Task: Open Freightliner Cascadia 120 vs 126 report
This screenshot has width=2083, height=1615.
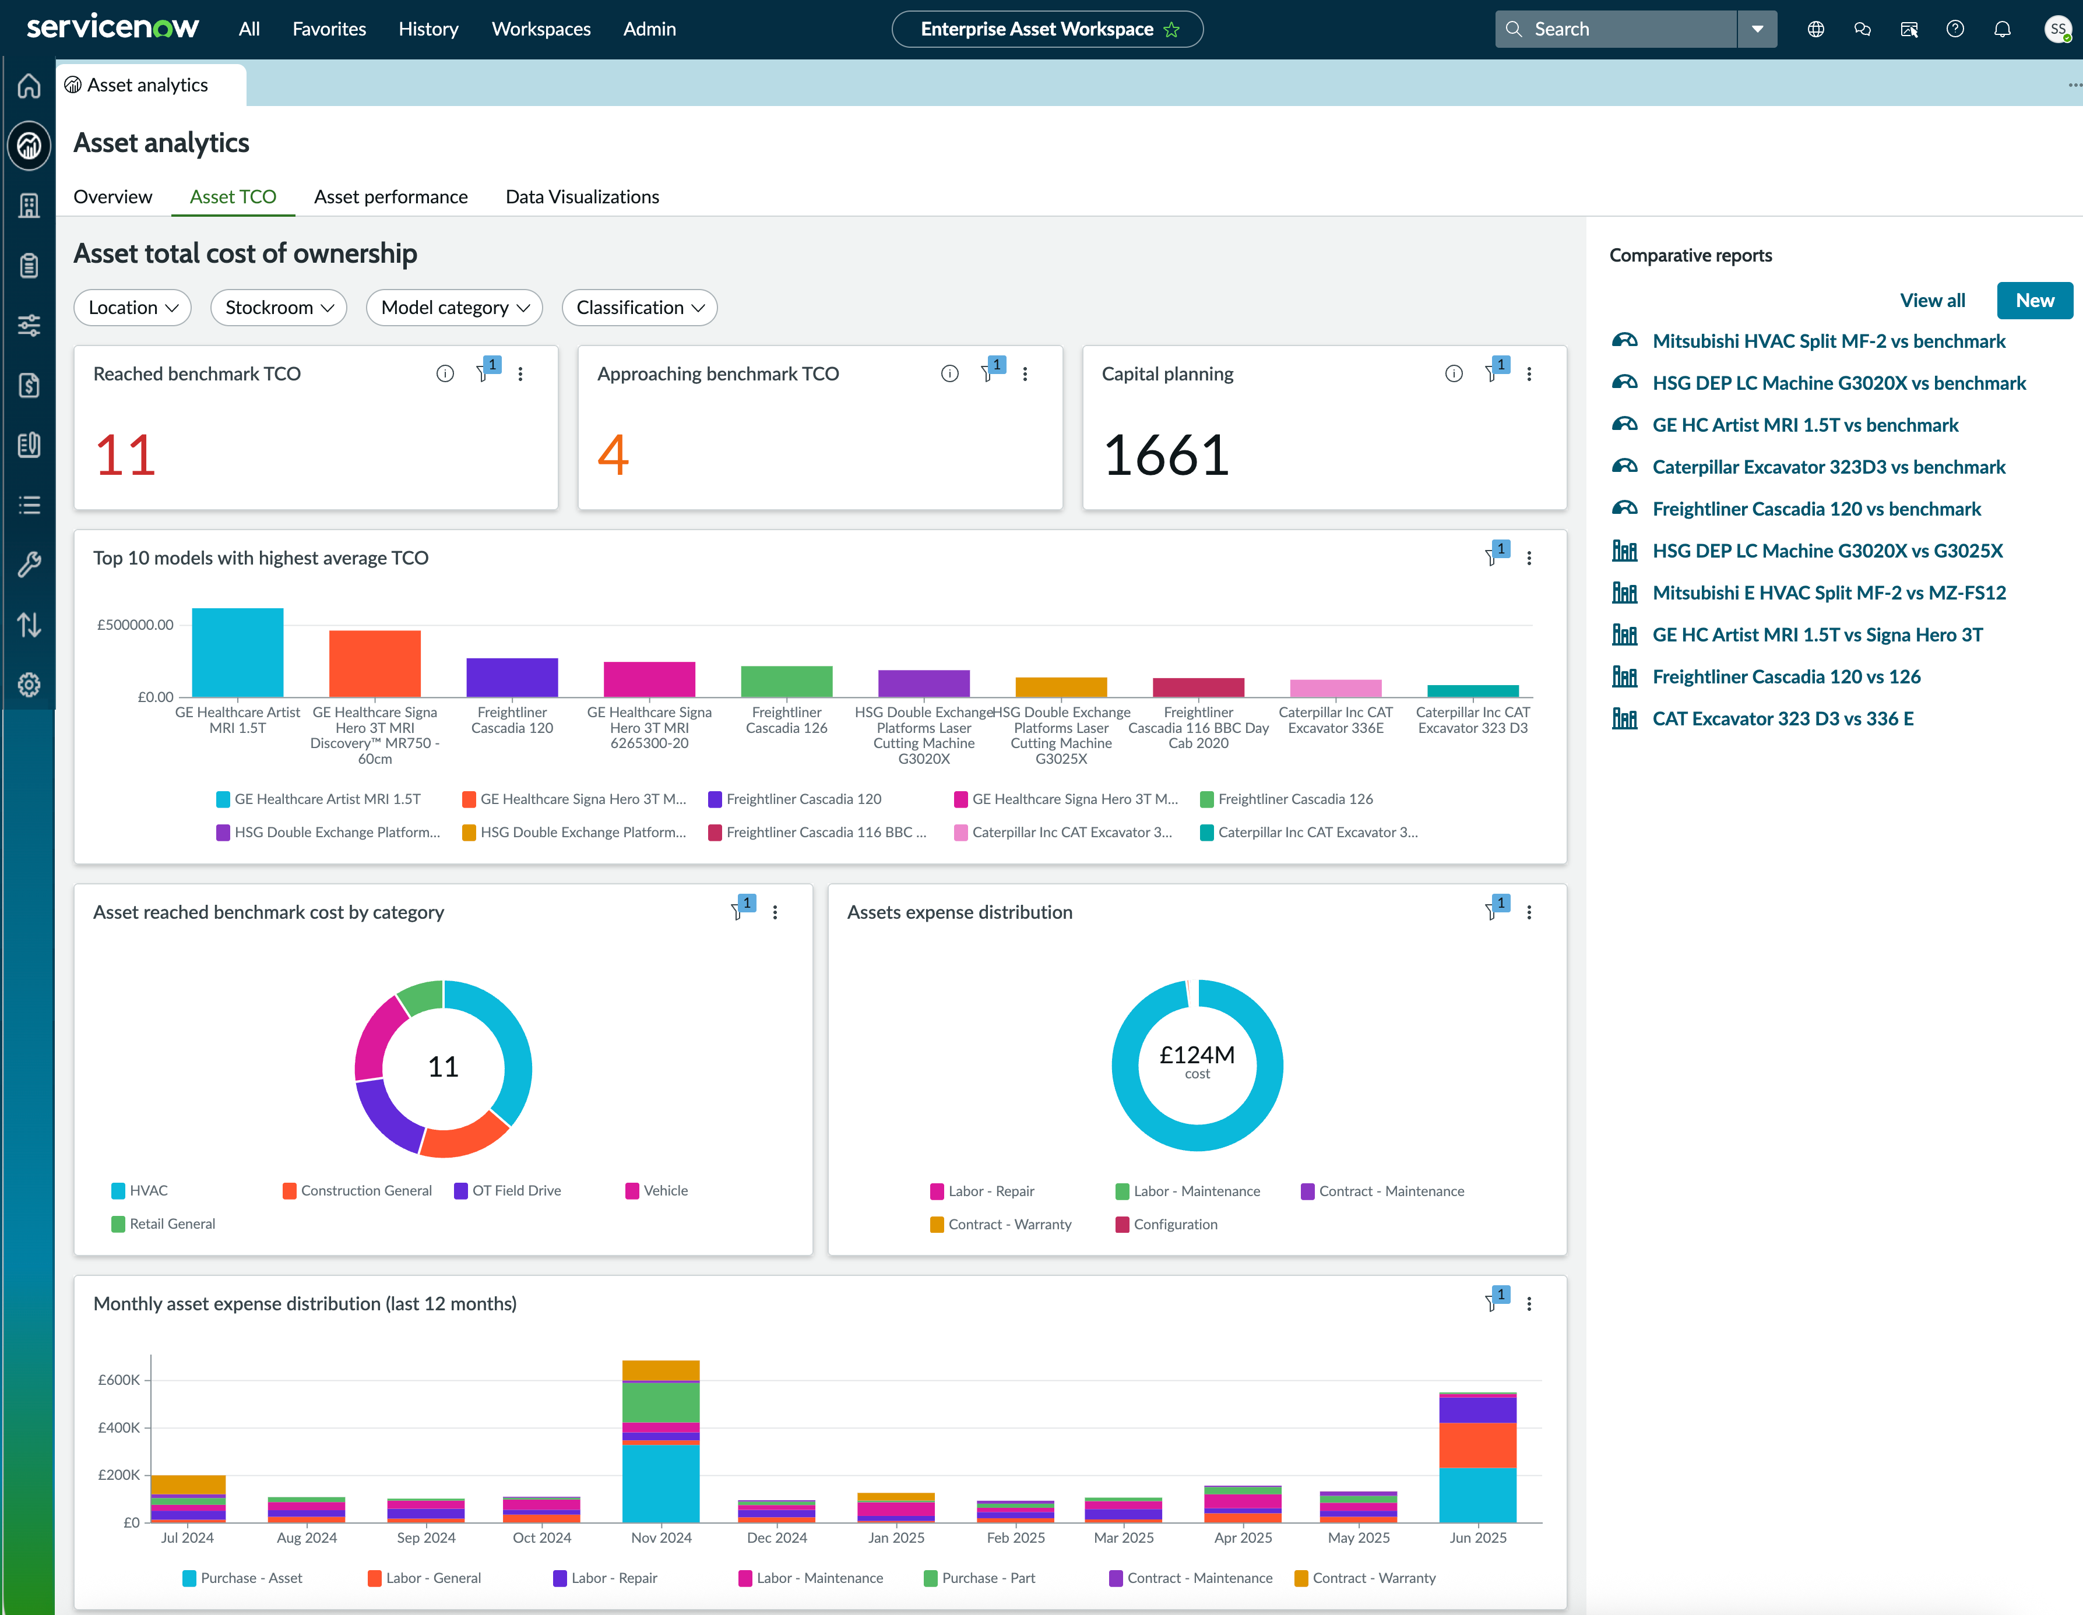Action: click(1785, 677)
